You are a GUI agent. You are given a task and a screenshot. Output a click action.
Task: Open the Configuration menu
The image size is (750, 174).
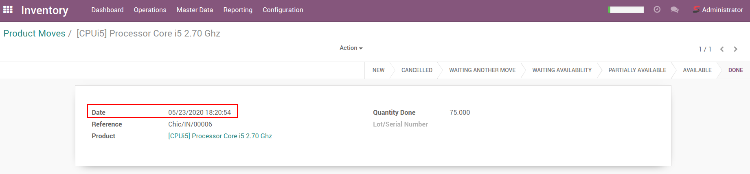283,10
